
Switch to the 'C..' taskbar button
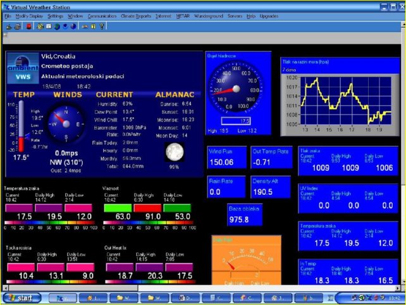click(247, 298)
